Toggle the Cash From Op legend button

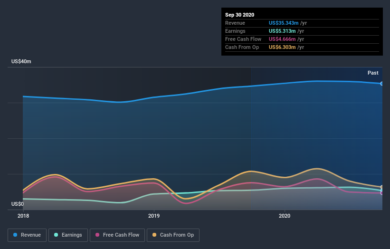point(173,235)
